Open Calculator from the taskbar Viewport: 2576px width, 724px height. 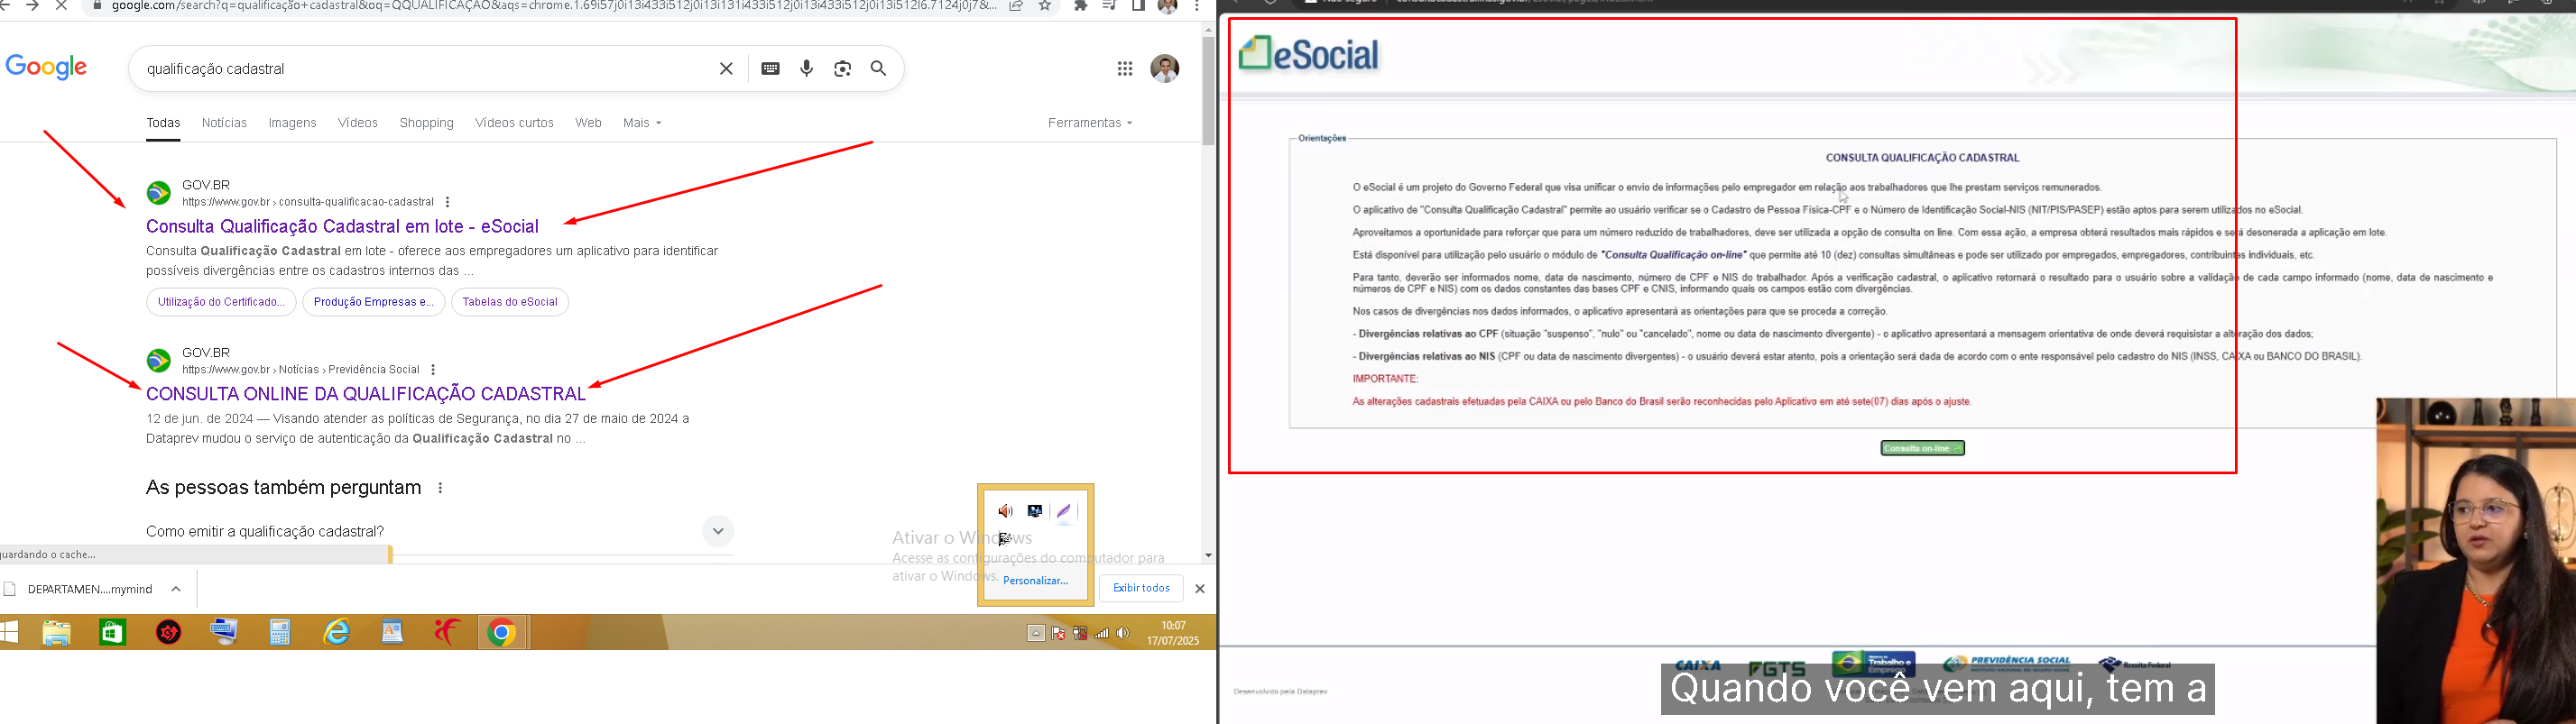coord(280,633)
